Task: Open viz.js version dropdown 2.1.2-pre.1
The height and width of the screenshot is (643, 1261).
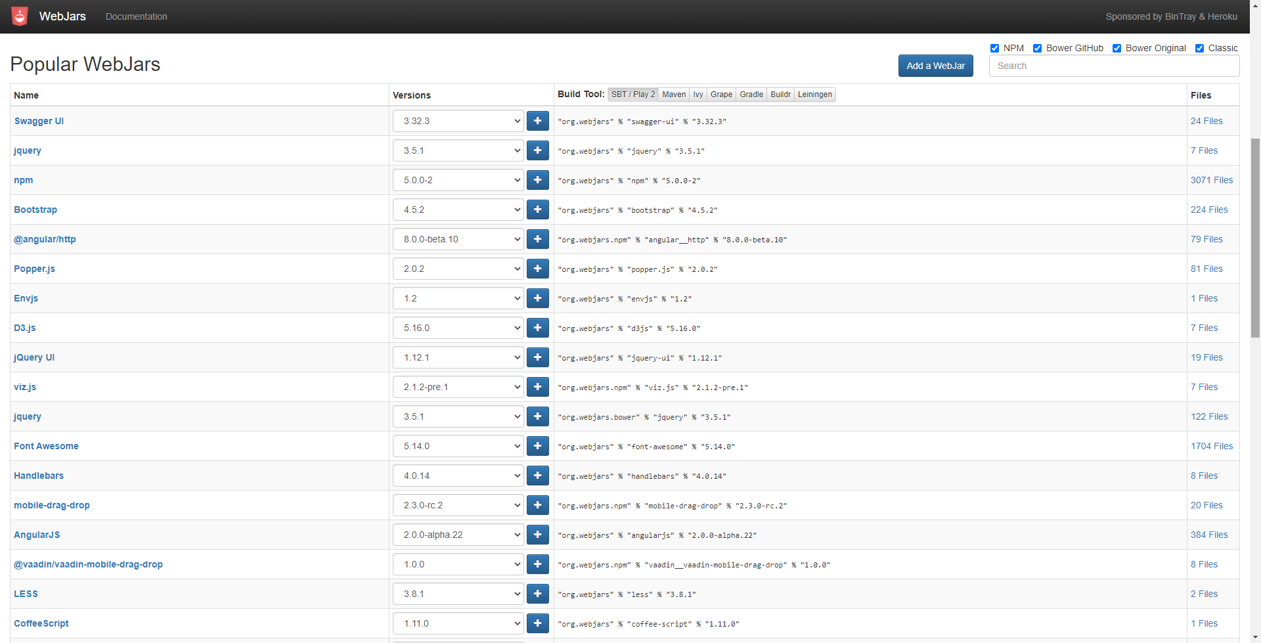Action: 458,387
